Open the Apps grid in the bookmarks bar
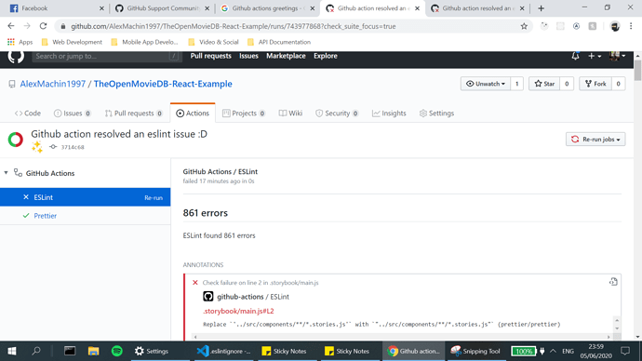 pyautogui.click(x=20, y=42)
